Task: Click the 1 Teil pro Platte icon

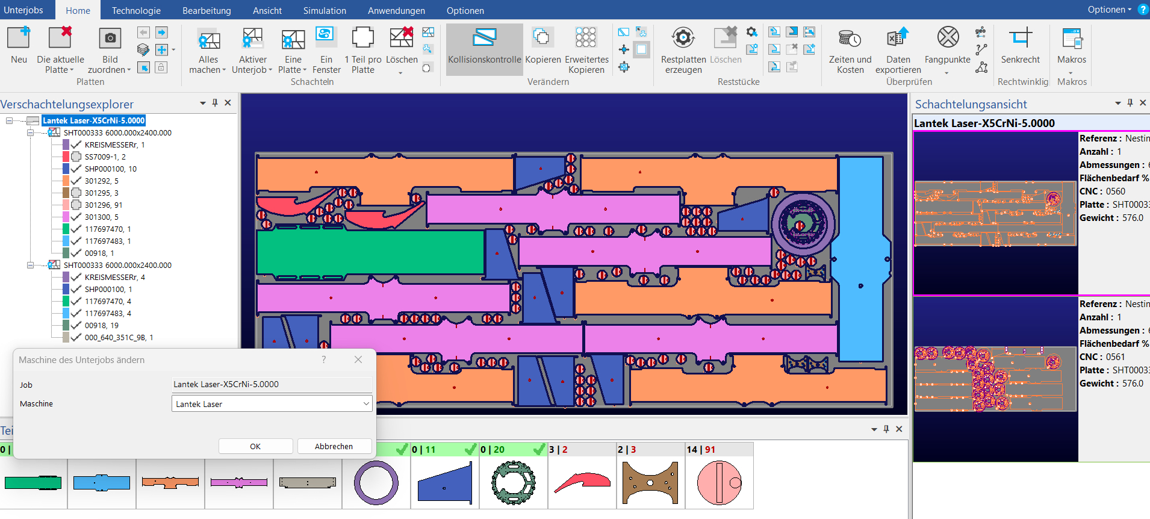Action: [x=362, y=39]
